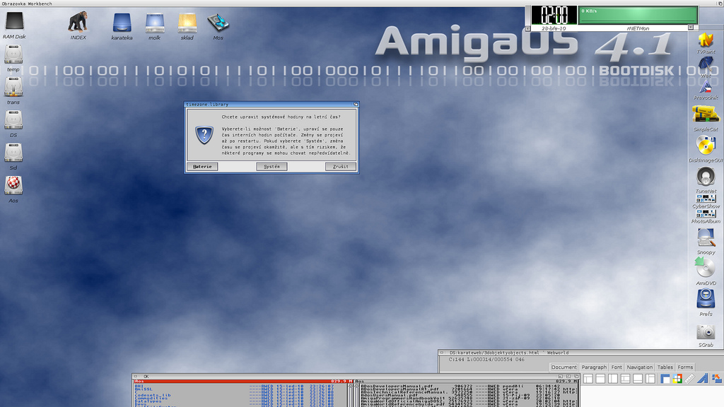The image size is (724, 407).
Task: Select the Navigation tab in Webworld
Action: (640, 367)
